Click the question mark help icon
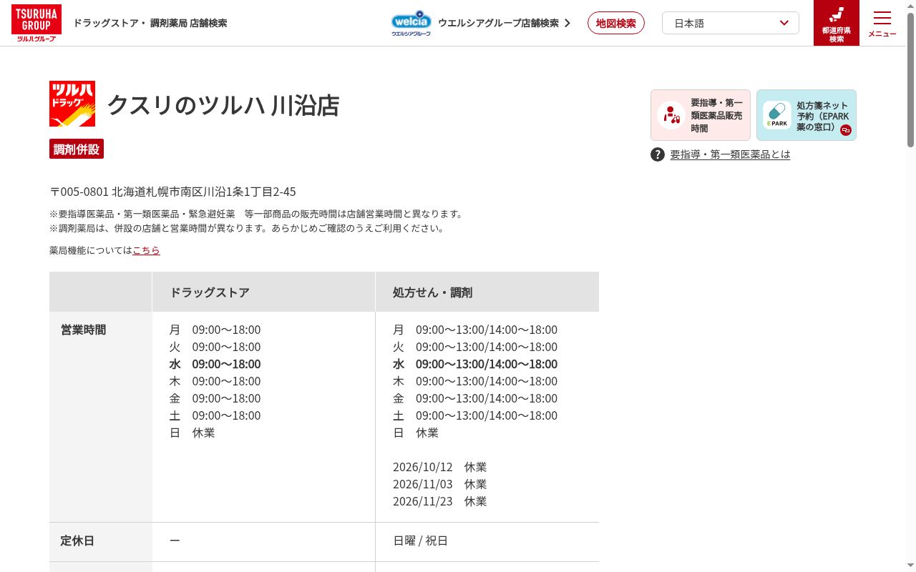Viewport: 916px width, 572px height. pos(658,154)
